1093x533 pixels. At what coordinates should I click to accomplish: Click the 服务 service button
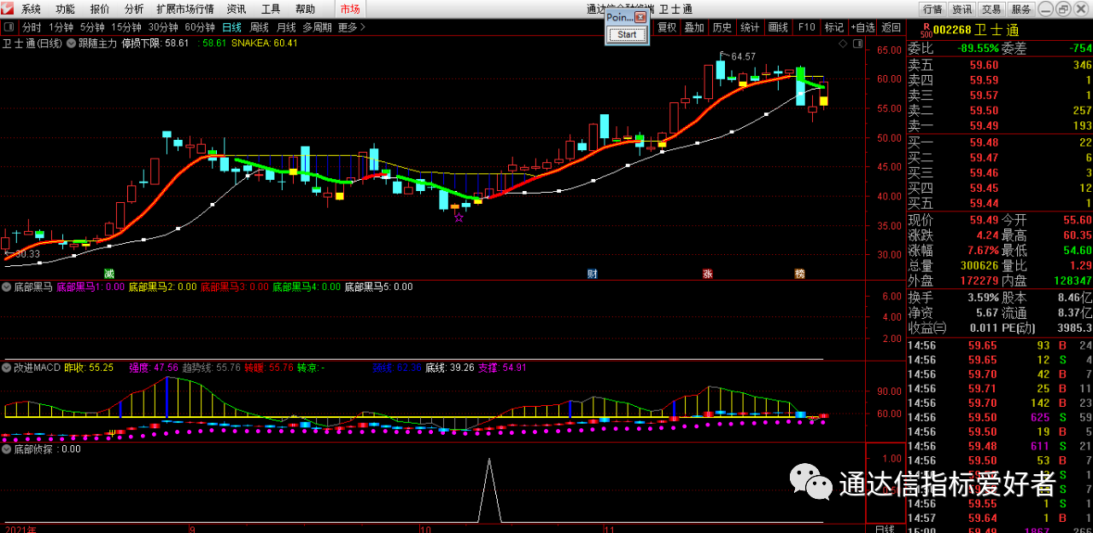(x=1020, y=9)
